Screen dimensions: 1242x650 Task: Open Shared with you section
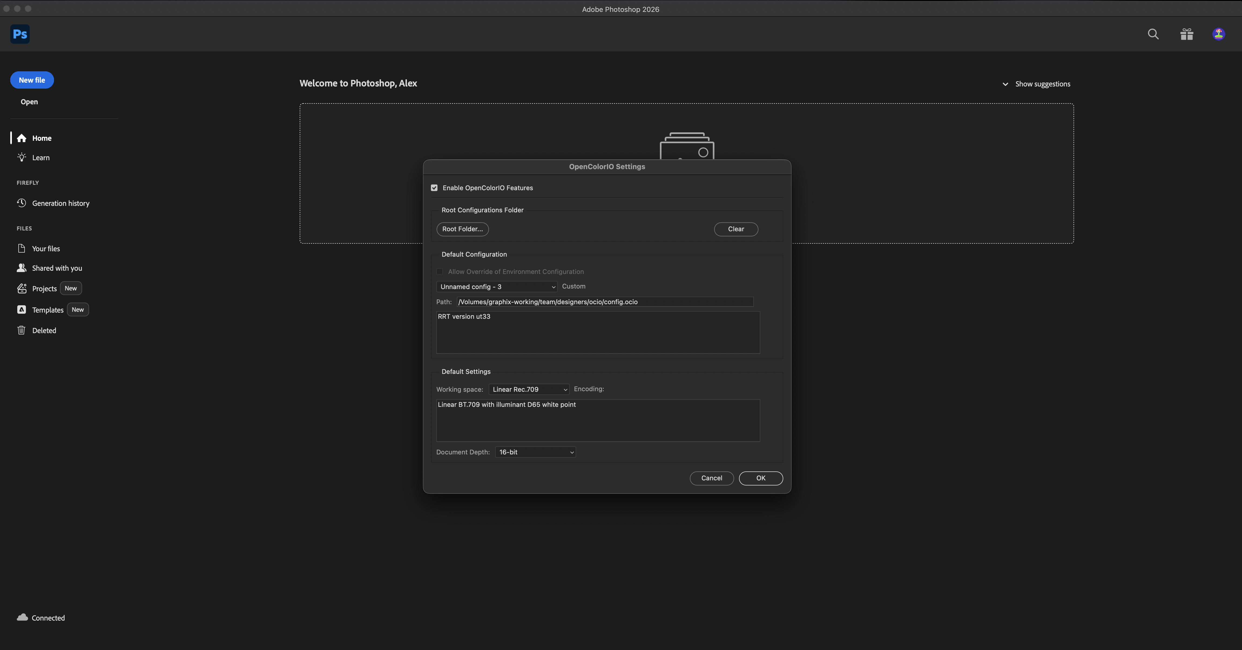(x=57, y=268)
